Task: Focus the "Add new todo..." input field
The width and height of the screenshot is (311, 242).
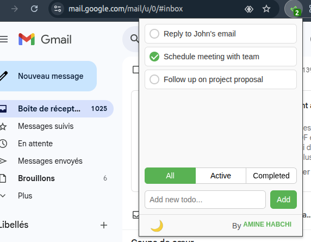Action: pyautogui.click(x=205, y=200)
